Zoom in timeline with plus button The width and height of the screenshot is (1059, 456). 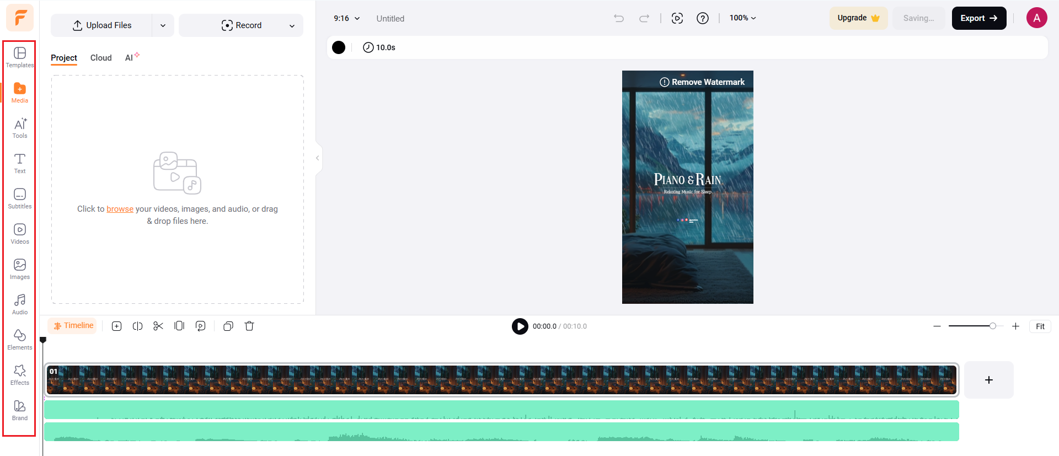(x=1015, y=326)
